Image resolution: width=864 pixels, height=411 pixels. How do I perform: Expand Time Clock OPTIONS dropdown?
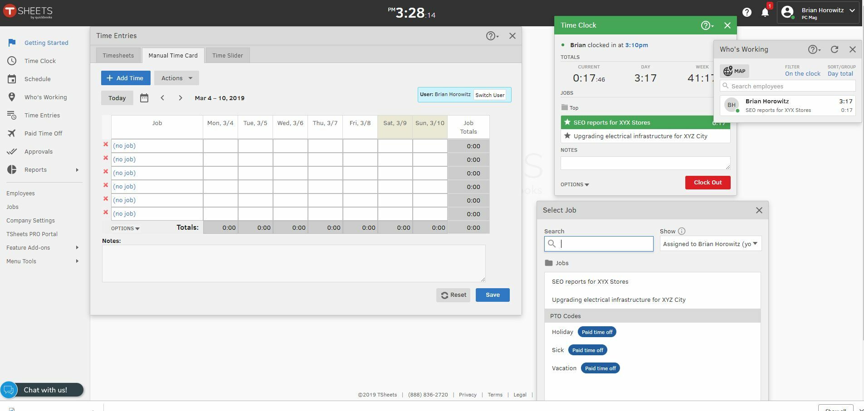point(575,184)
